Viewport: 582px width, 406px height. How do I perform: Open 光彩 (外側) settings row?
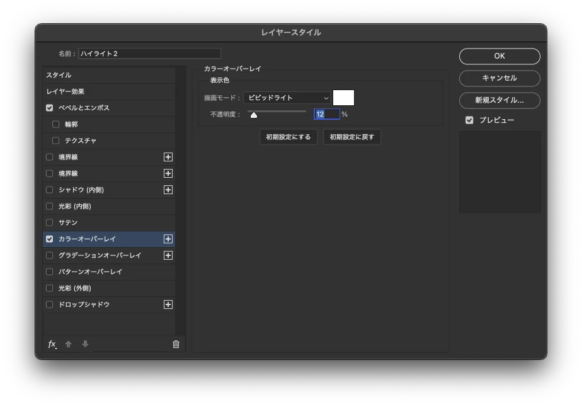tap(109, 288)
